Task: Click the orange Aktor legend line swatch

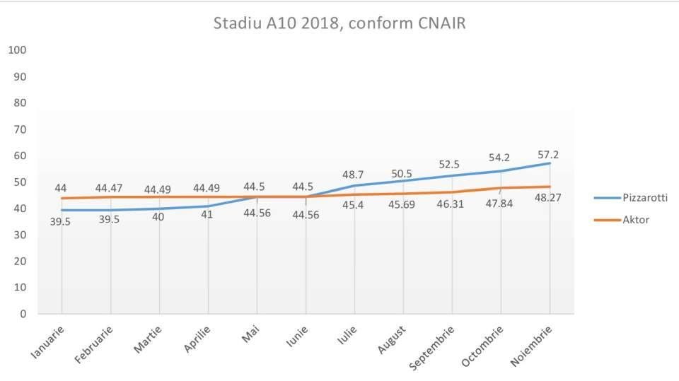Action: click(607, 220)
